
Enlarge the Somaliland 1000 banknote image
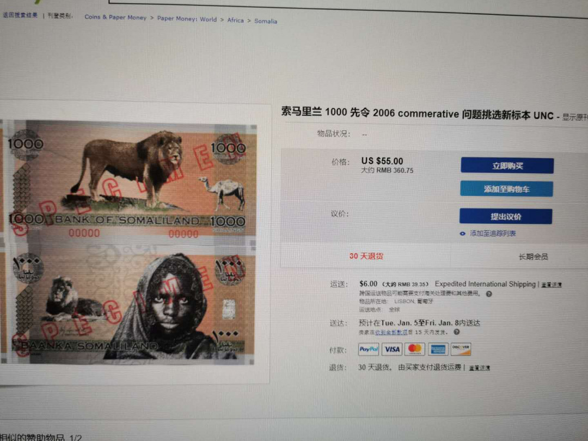[x=130, y=242]
